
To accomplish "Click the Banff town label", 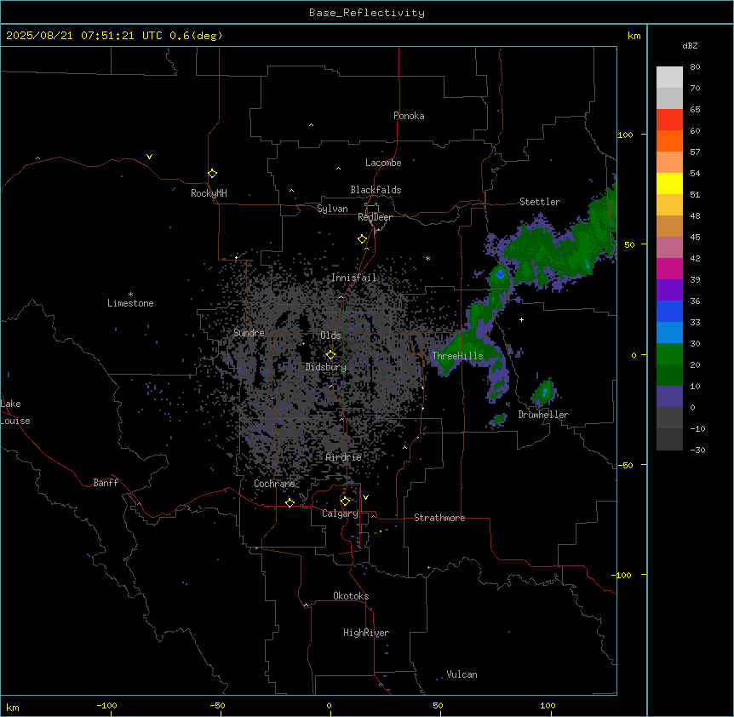I will click(106, 483).
